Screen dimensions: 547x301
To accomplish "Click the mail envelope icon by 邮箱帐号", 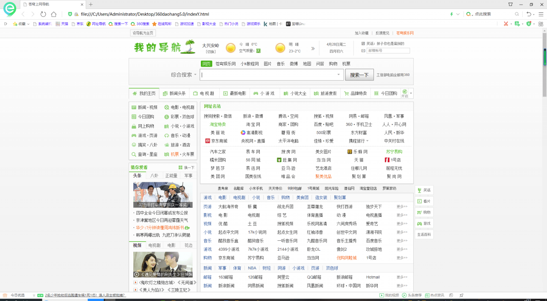I will pos(363,50).
